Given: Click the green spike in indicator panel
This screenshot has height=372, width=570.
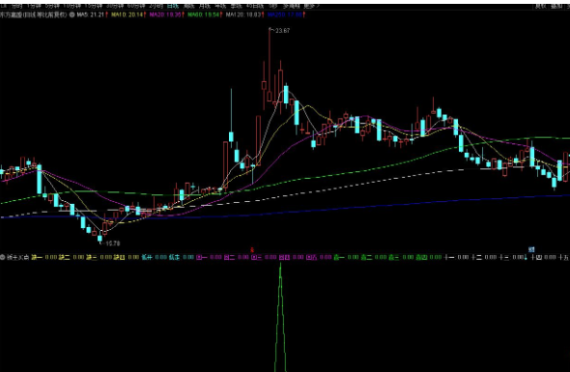Looking at the screenshot, I should click(280, 316).
